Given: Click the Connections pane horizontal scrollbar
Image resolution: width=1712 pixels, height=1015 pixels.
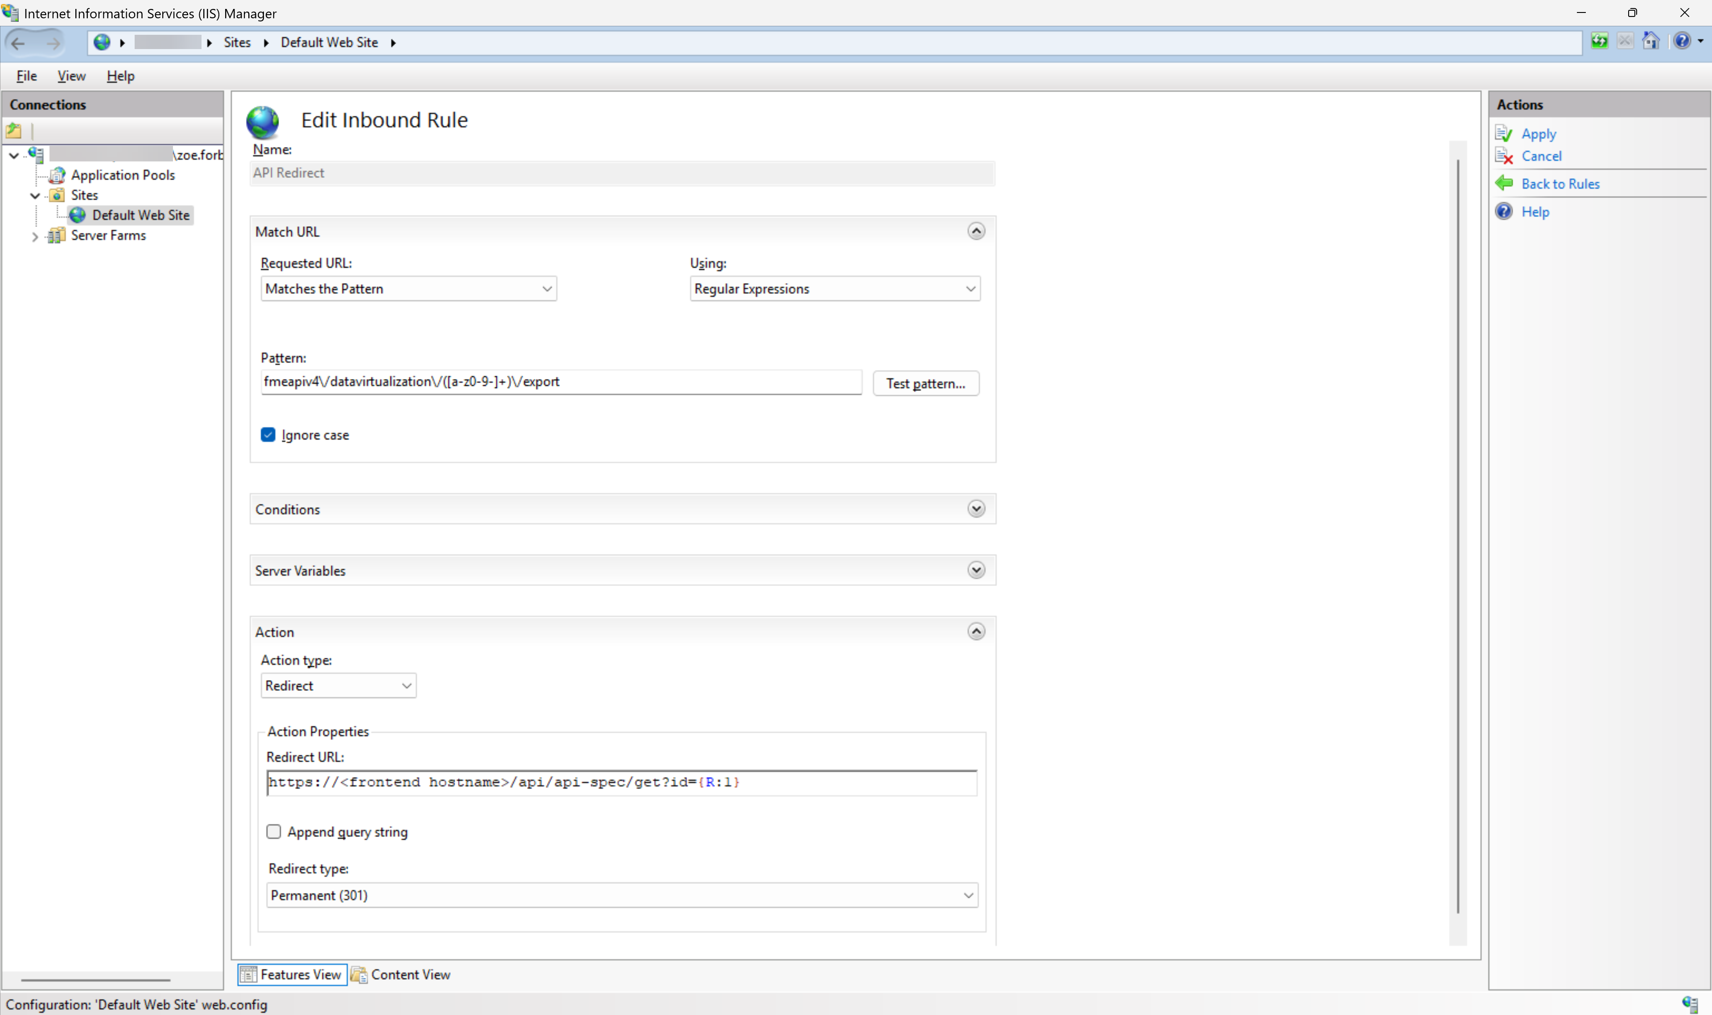Looking at the screenshot, I should click(x=96, y=980).
